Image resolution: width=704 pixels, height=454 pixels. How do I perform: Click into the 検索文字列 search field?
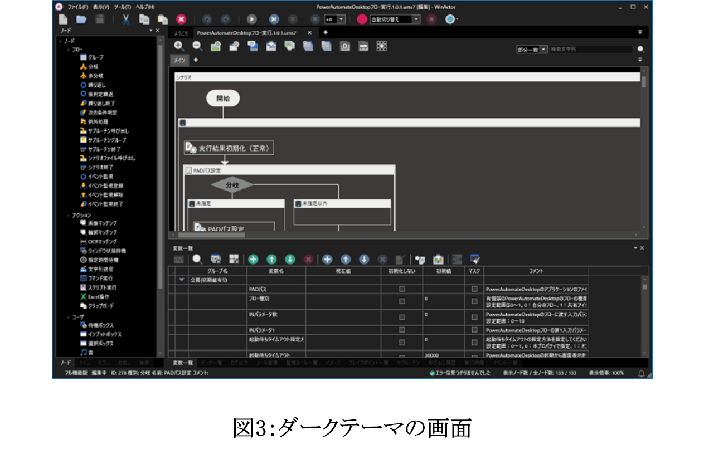coord(591,49)
